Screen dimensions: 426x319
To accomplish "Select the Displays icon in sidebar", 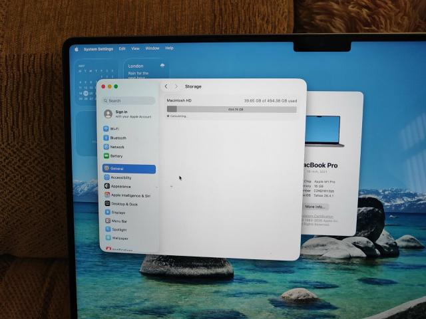I will [x=108, y=212].
